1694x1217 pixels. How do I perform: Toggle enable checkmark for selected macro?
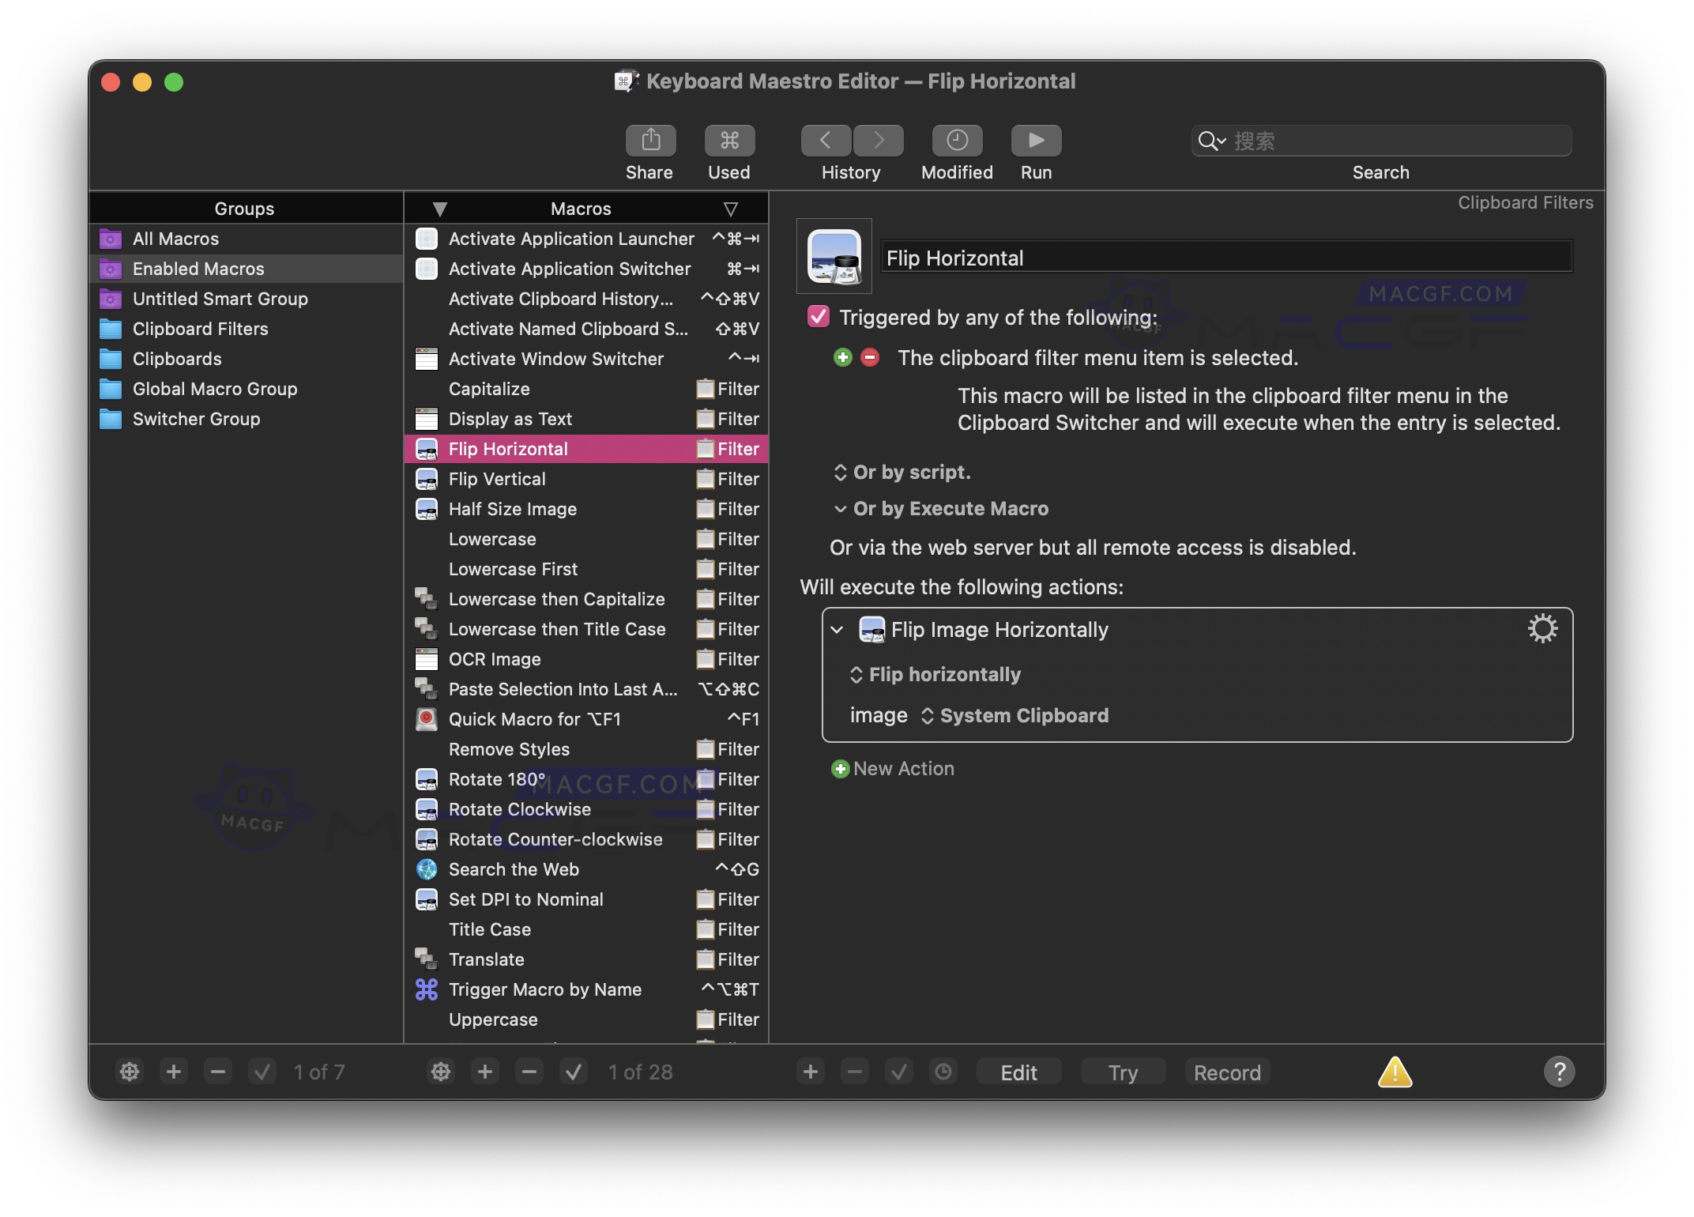pyautogui.click(x=574, y=1072)
